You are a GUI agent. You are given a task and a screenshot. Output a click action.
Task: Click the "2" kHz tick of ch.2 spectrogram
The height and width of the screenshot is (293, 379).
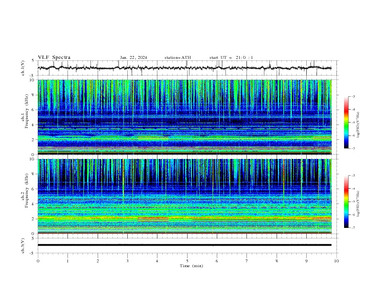tap(33, 219)
